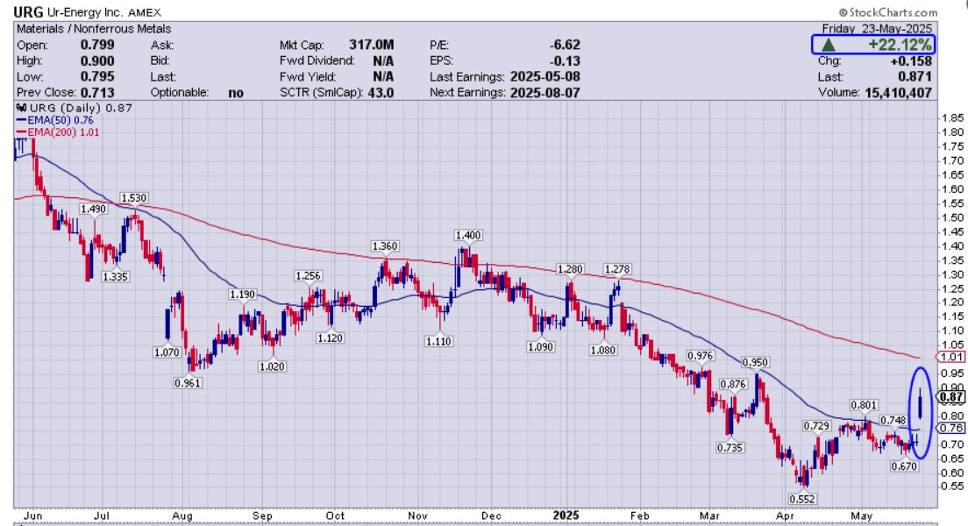Click the 1.070 price label

[167, 352]
